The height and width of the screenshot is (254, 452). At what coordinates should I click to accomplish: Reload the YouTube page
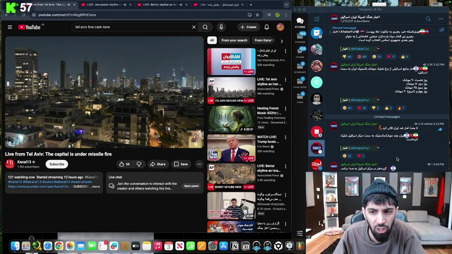[23, 15]
